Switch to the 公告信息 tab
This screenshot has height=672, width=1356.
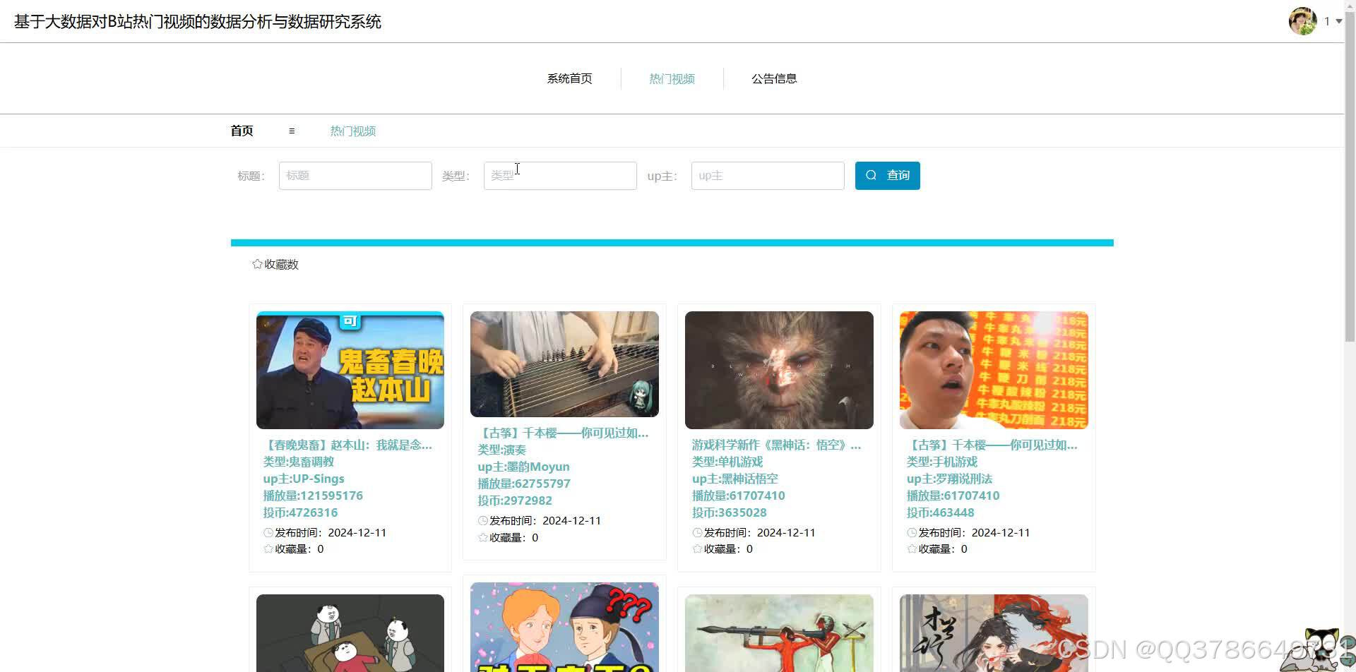(774, 78)
